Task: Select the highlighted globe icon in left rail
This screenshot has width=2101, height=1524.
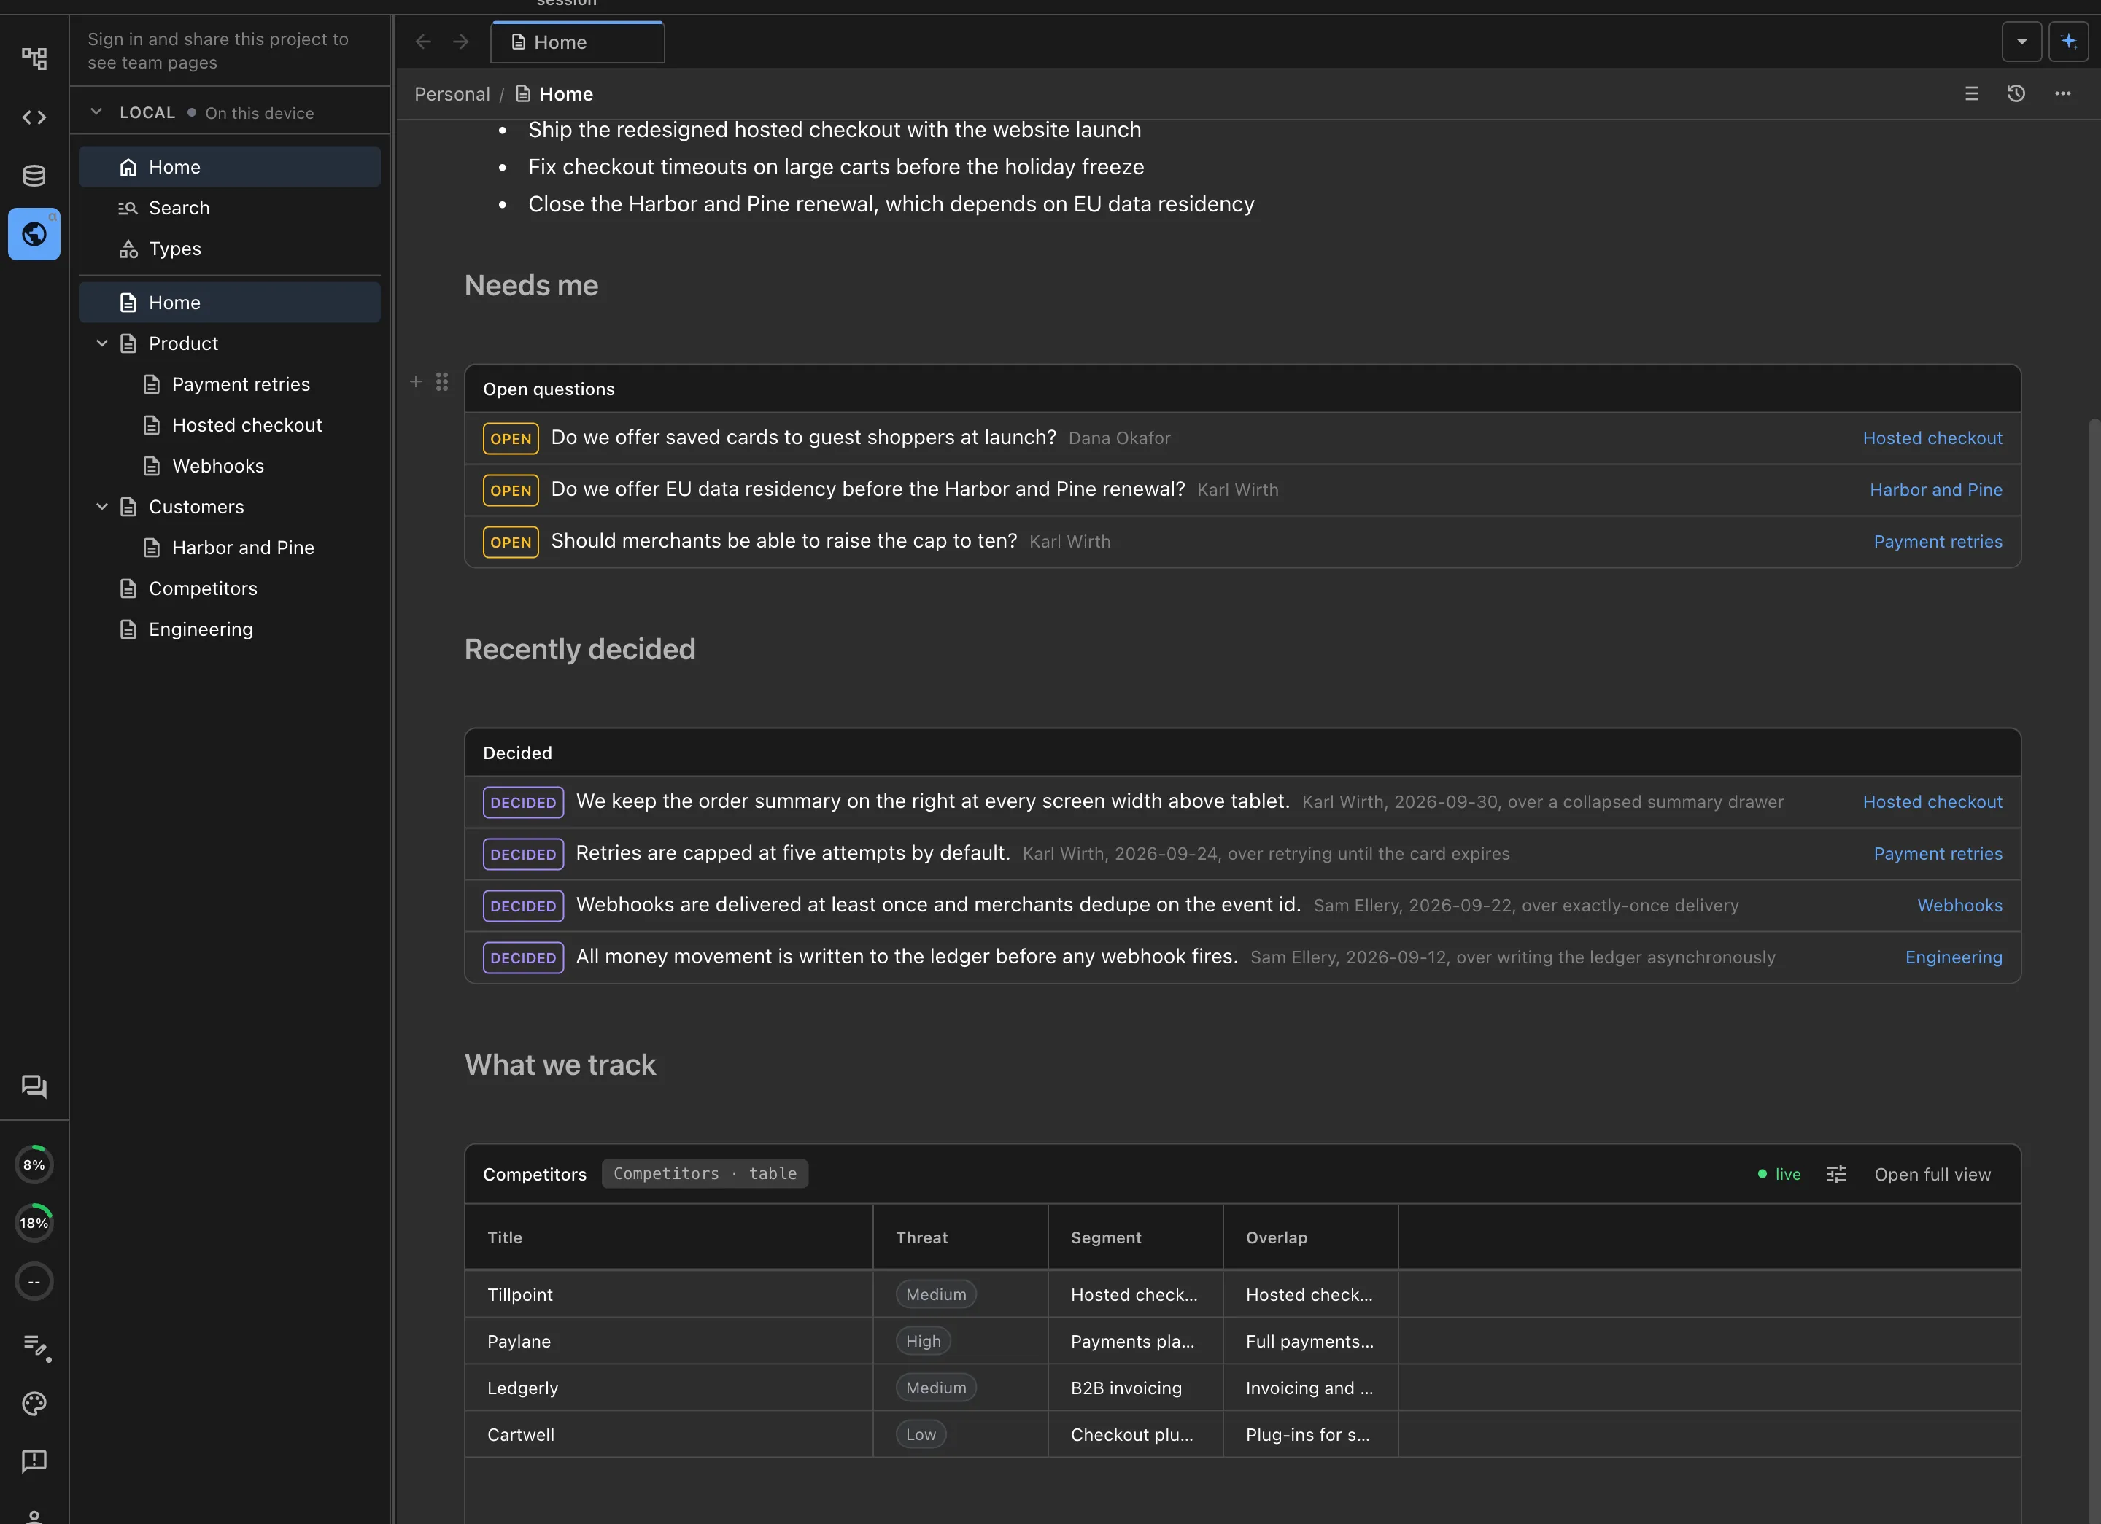Action: click(x=34, y=234)
